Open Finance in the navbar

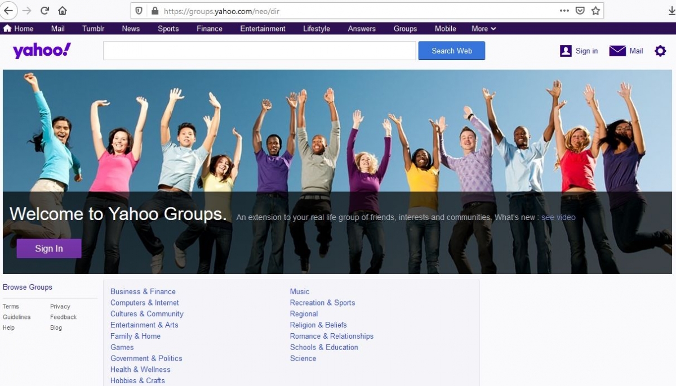[210, 29]
